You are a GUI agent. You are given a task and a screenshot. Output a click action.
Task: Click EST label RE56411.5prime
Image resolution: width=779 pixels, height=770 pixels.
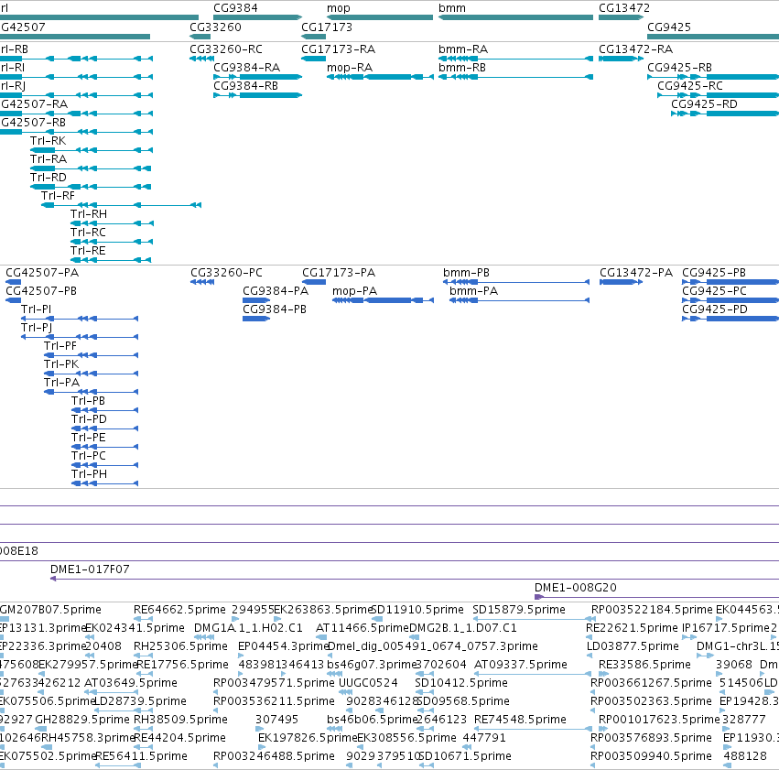141,756
